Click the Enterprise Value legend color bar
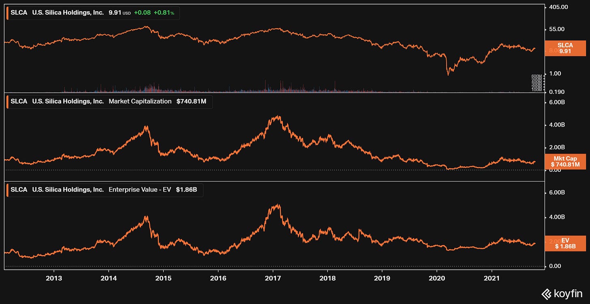 pos(7,190)
